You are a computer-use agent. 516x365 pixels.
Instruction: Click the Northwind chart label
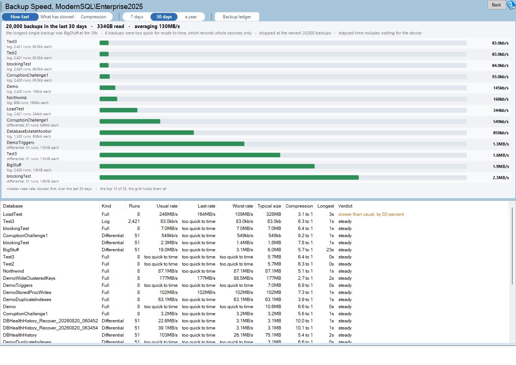tap(16, 98)
